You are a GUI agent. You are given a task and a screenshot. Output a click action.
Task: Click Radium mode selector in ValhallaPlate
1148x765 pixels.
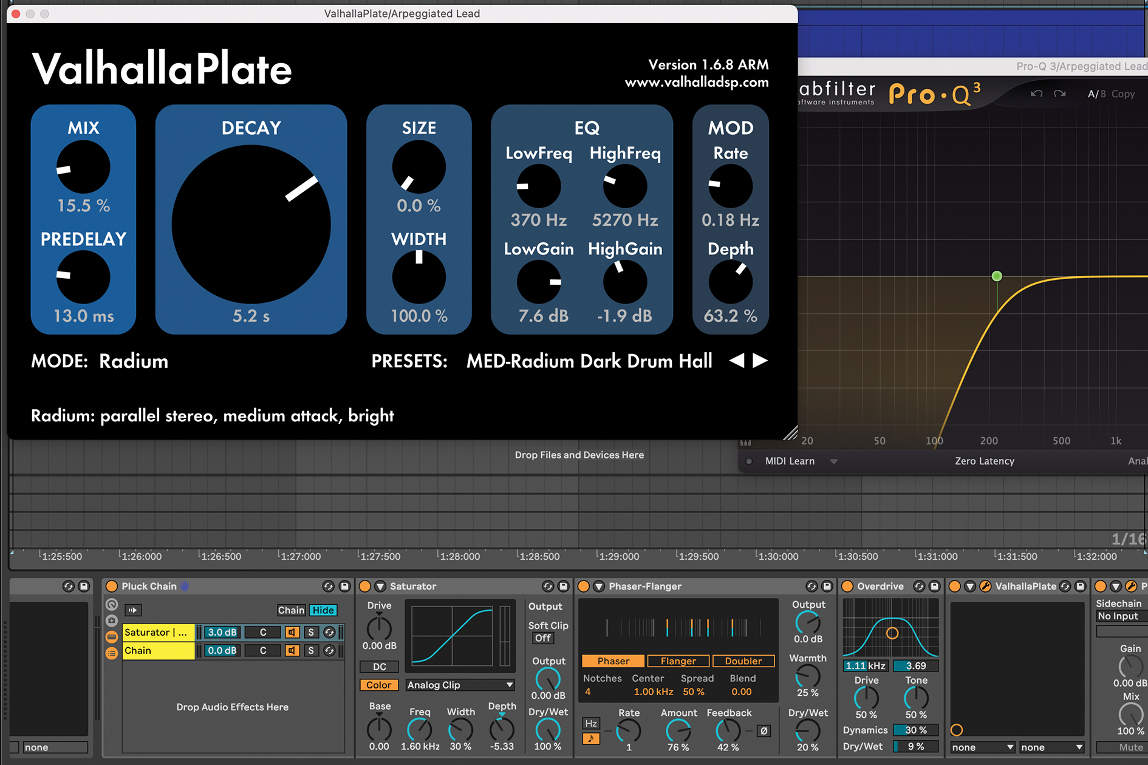(x=134, y=361)
